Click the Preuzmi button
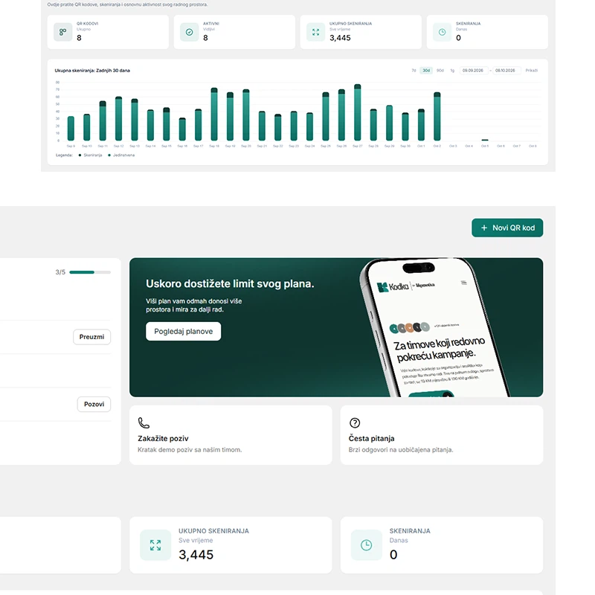Viewport: 595px width, 595px height. click(x=91, y=337)
